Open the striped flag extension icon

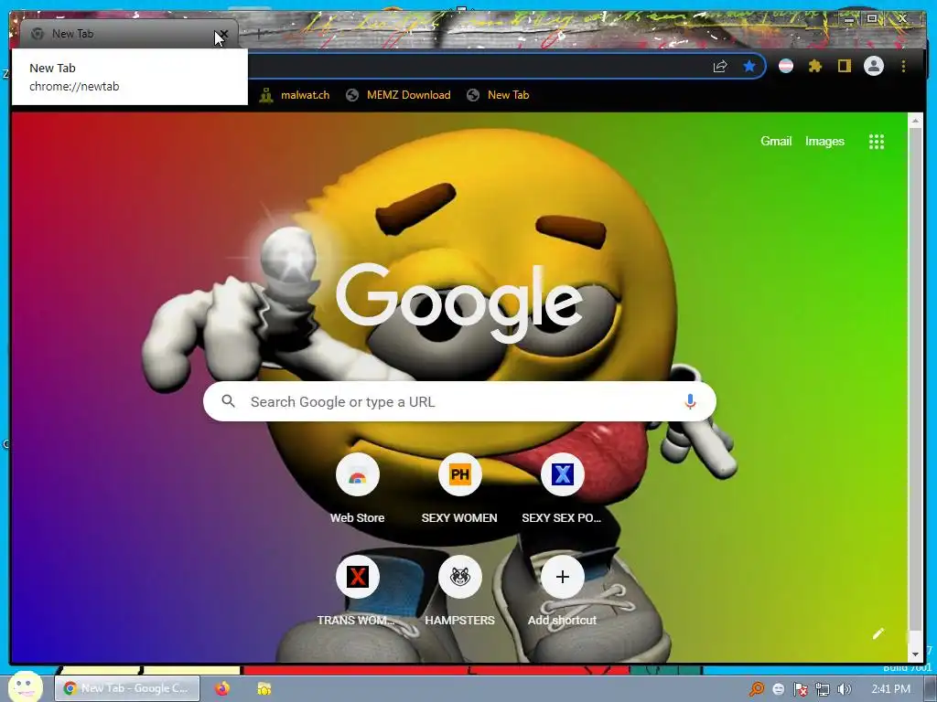(786, 66)
